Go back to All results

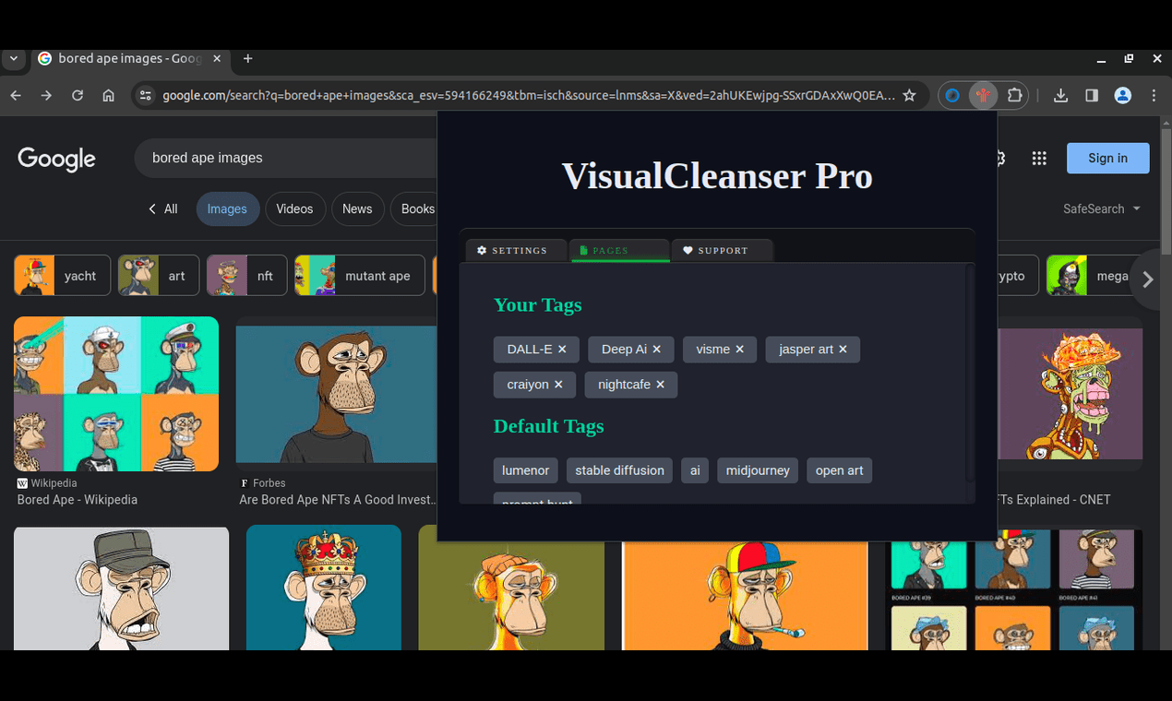[x=163, y=208]
